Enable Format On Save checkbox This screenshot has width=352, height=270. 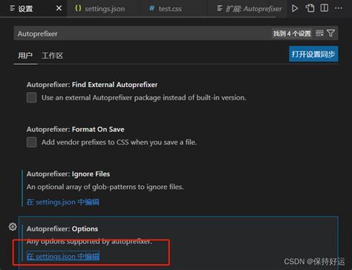[32, 142]
